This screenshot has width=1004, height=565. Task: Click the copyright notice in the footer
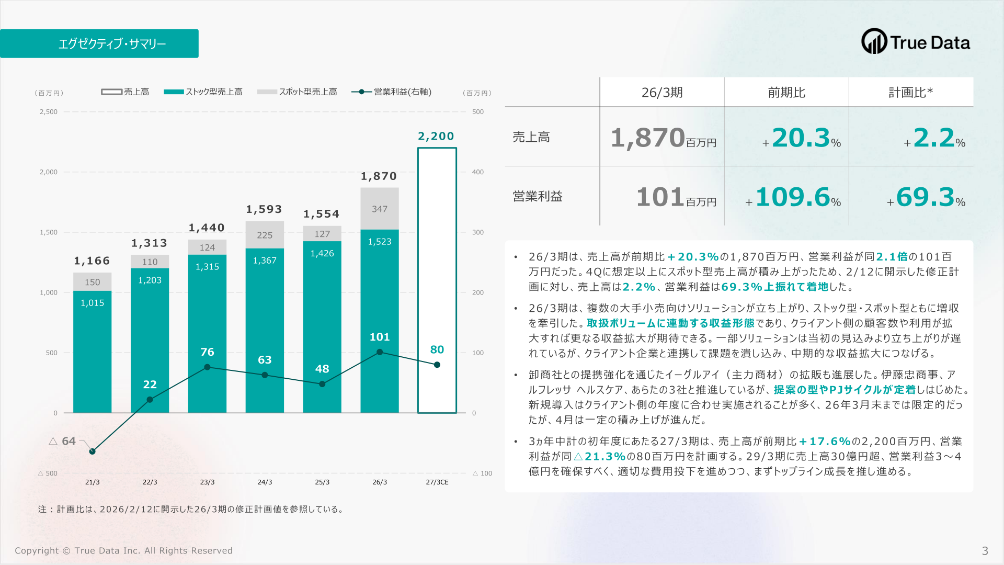[123, 551]
